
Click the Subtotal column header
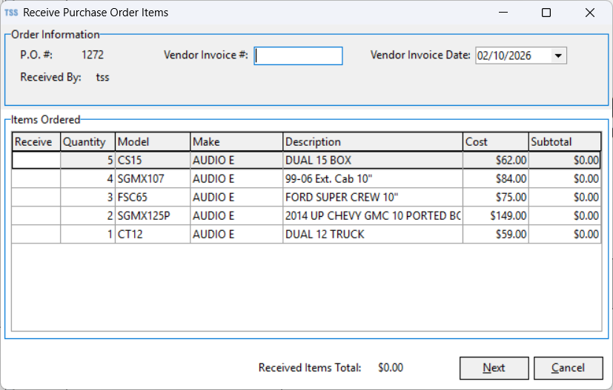coord(563,142)
